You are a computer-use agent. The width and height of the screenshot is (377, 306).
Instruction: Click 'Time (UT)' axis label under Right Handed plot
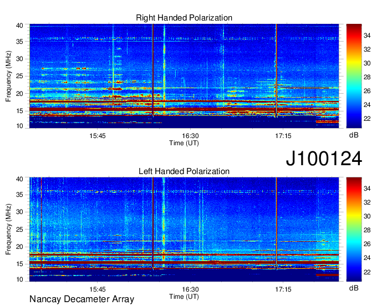point(184,143)
